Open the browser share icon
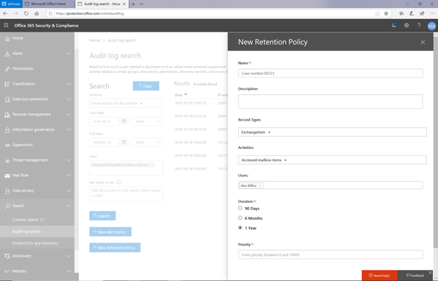 click(422, 13)
